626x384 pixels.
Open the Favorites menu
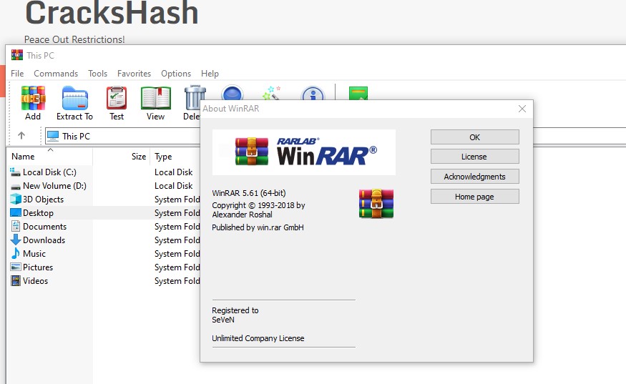(135, 74)
